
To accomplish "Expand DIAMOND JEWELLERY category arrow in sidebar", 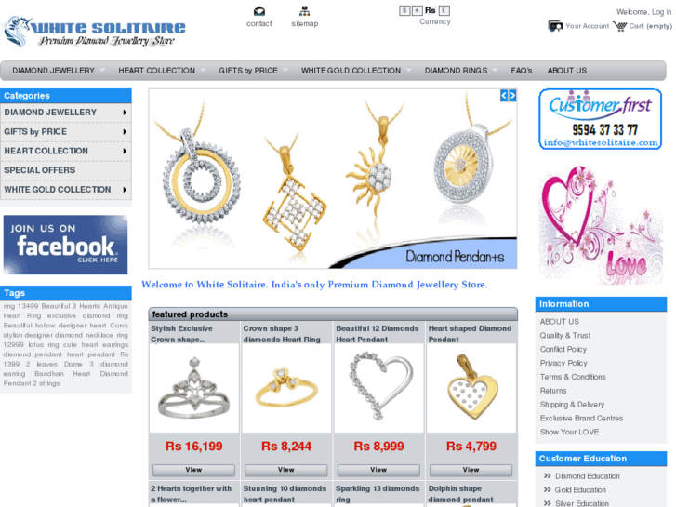I will pos(125,113).
